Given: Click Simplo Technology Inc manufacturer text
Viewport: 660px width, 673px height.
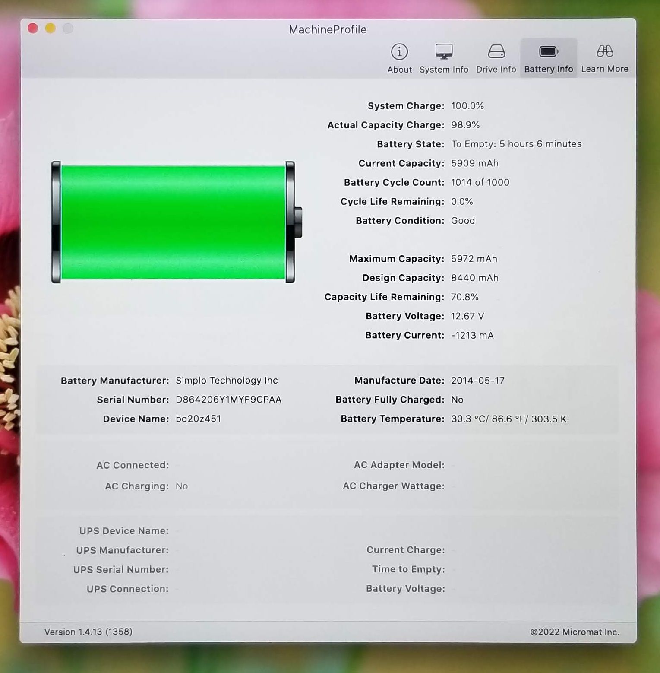Looking at the screenshot, I should (227, 381).
